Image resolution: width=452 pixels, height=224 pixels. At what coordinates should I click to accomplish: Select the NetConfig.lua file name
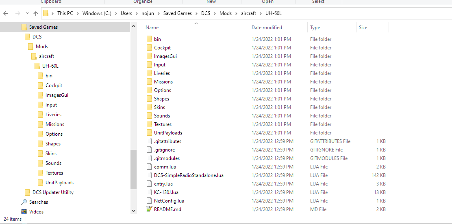169,201
